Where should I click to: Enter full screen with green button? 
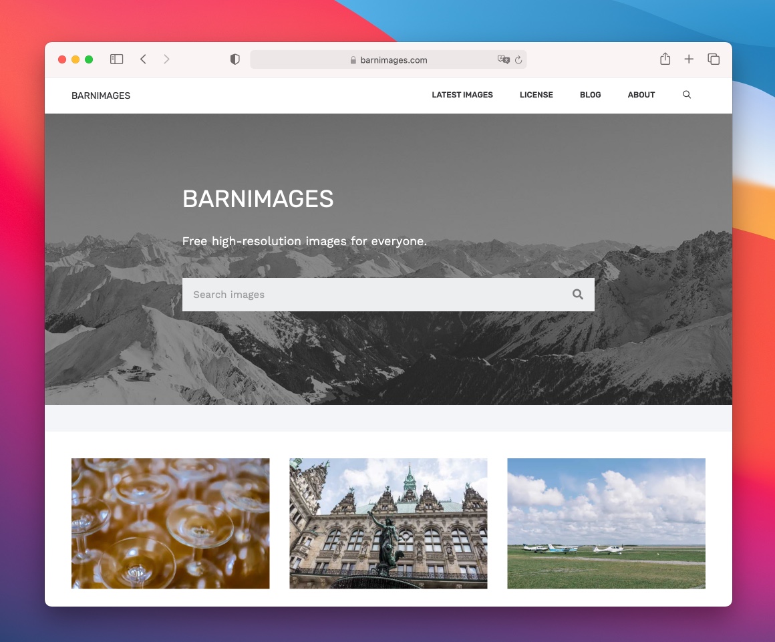pyautogui.click(x=89, y=59)
